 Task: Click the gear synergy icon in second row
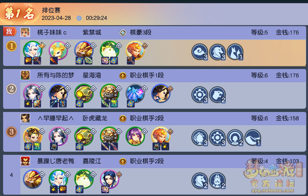click(x=200, y=95)
